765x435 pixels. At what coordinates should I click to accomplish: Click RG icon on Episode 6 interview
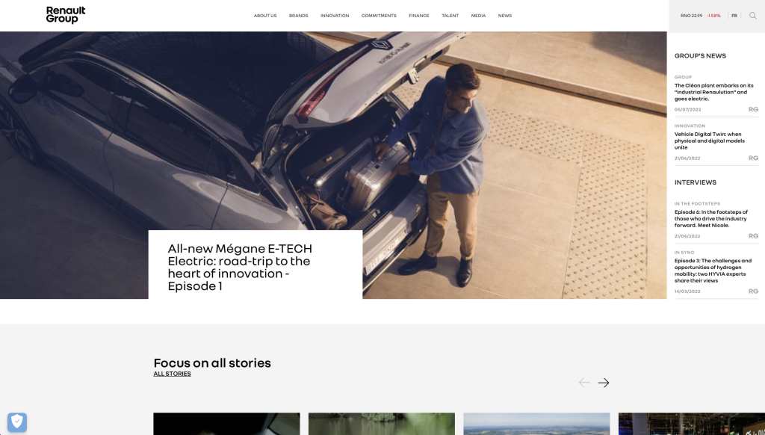pyautogui.click(x=753, y=235)
